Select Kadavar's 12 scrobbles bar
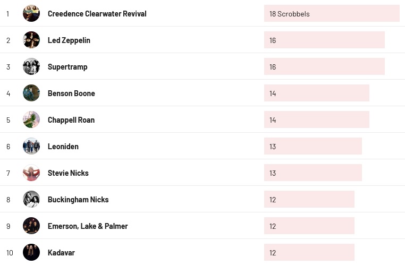 [x=309, y=253]
